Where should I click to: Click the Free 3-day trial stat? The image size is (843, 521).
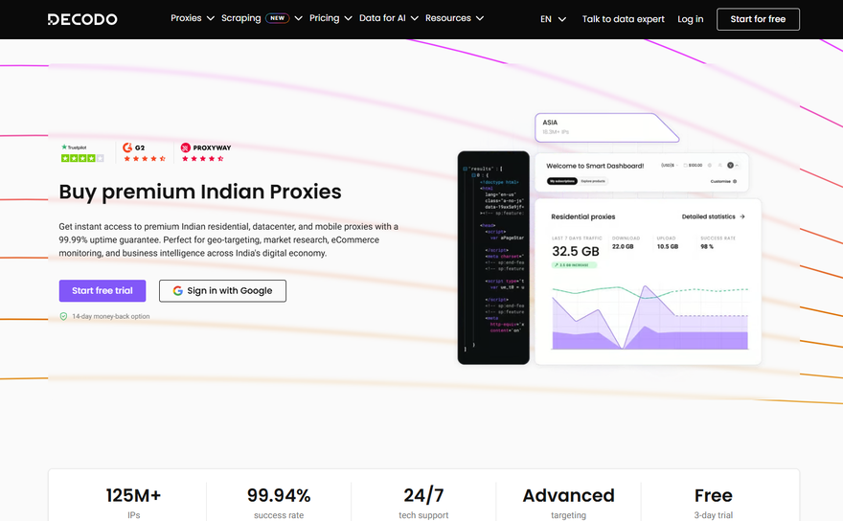[713, 502]
